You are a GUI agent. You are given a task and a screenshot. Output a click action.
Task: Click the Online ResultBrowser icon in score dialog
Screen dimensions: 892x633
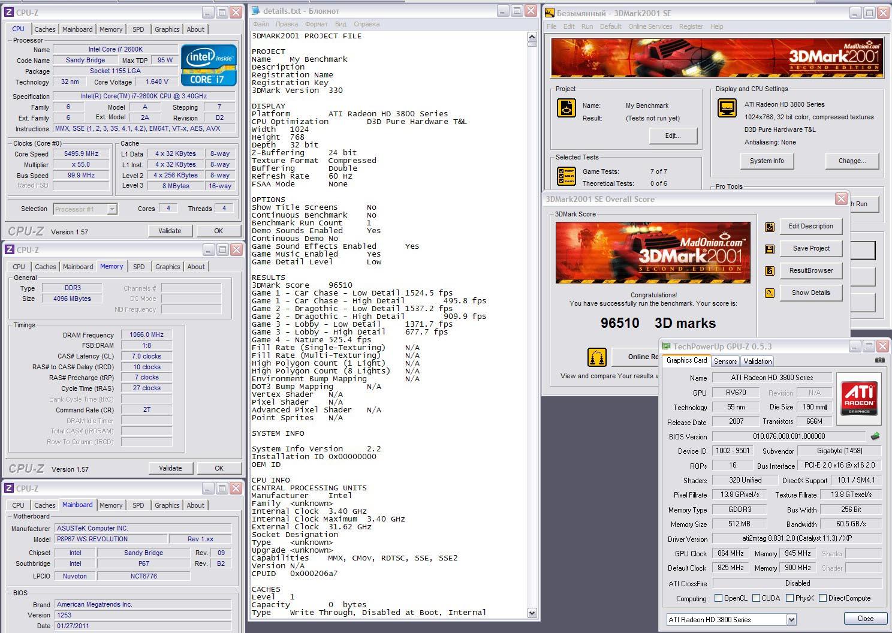[596, 357]
